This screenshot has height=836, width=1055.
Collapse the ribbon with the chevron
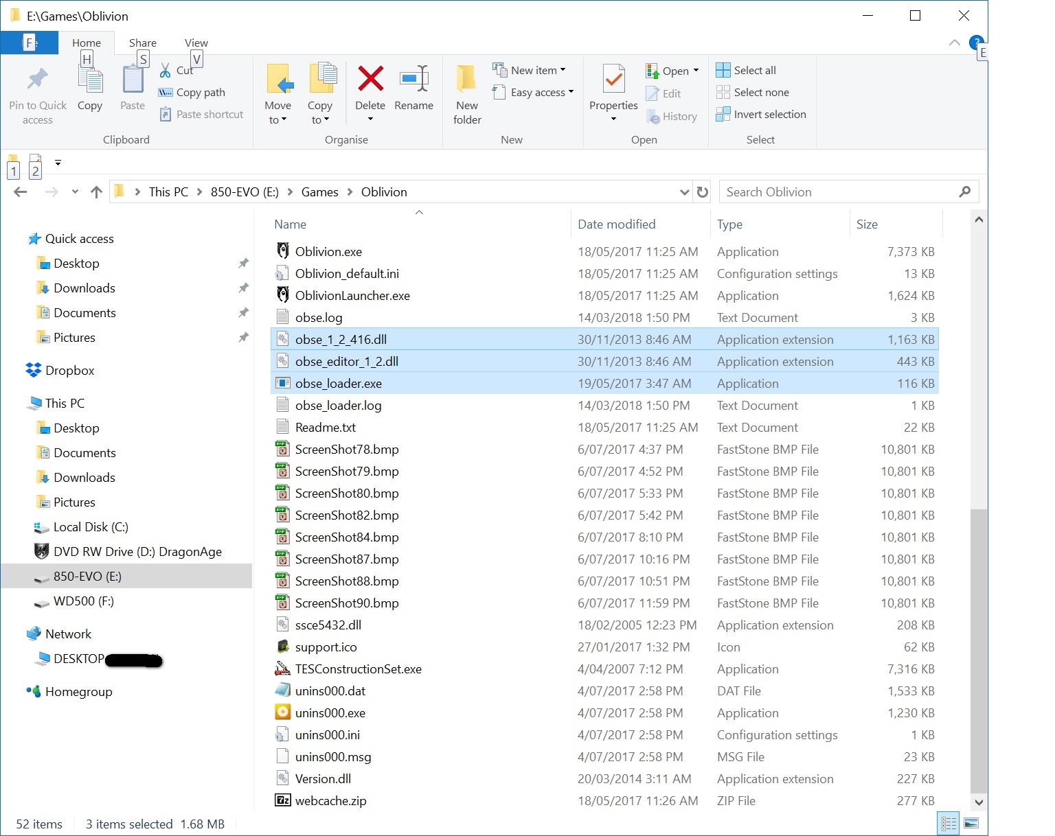pos(955,43)
